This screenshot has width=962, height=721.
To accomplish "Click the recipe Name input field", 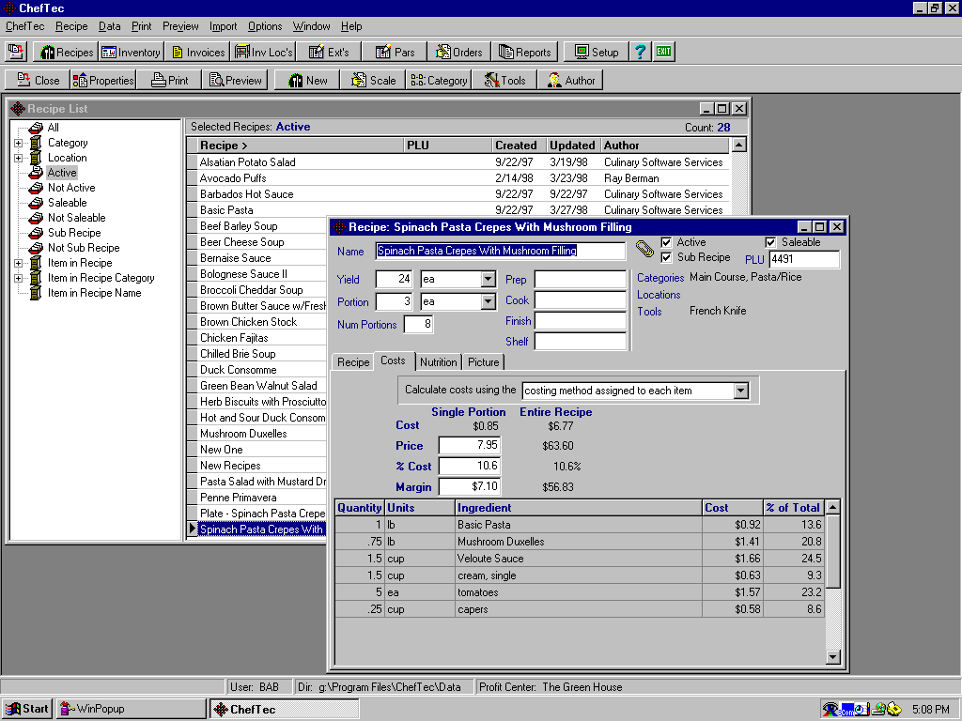I will pyautogui.click(x=500, y=251).
